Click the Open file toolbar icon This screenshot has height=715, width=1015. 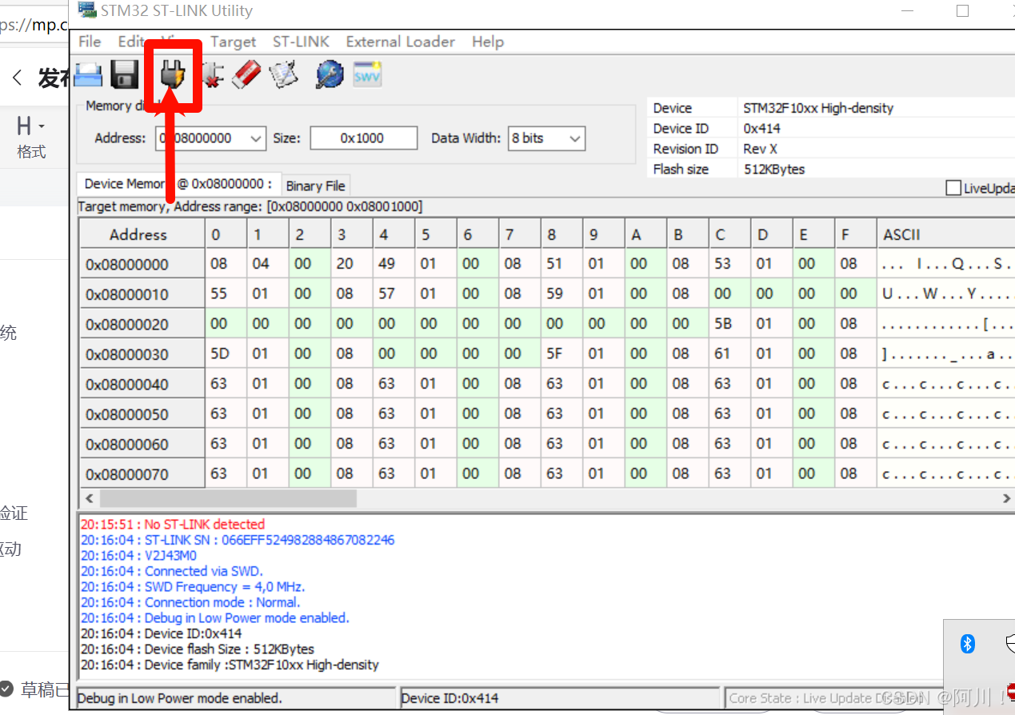pos(88,75)
